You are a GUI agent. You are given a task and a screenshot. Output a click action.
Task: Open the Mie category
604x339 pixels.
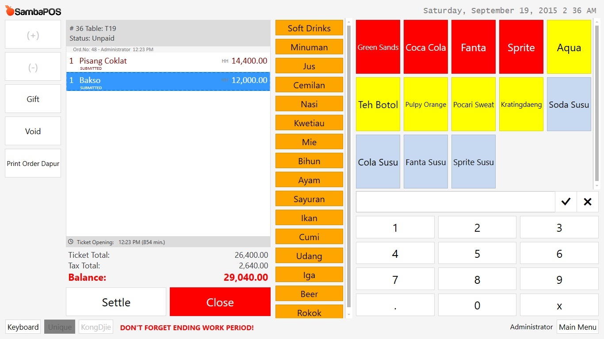click(309, 142)
